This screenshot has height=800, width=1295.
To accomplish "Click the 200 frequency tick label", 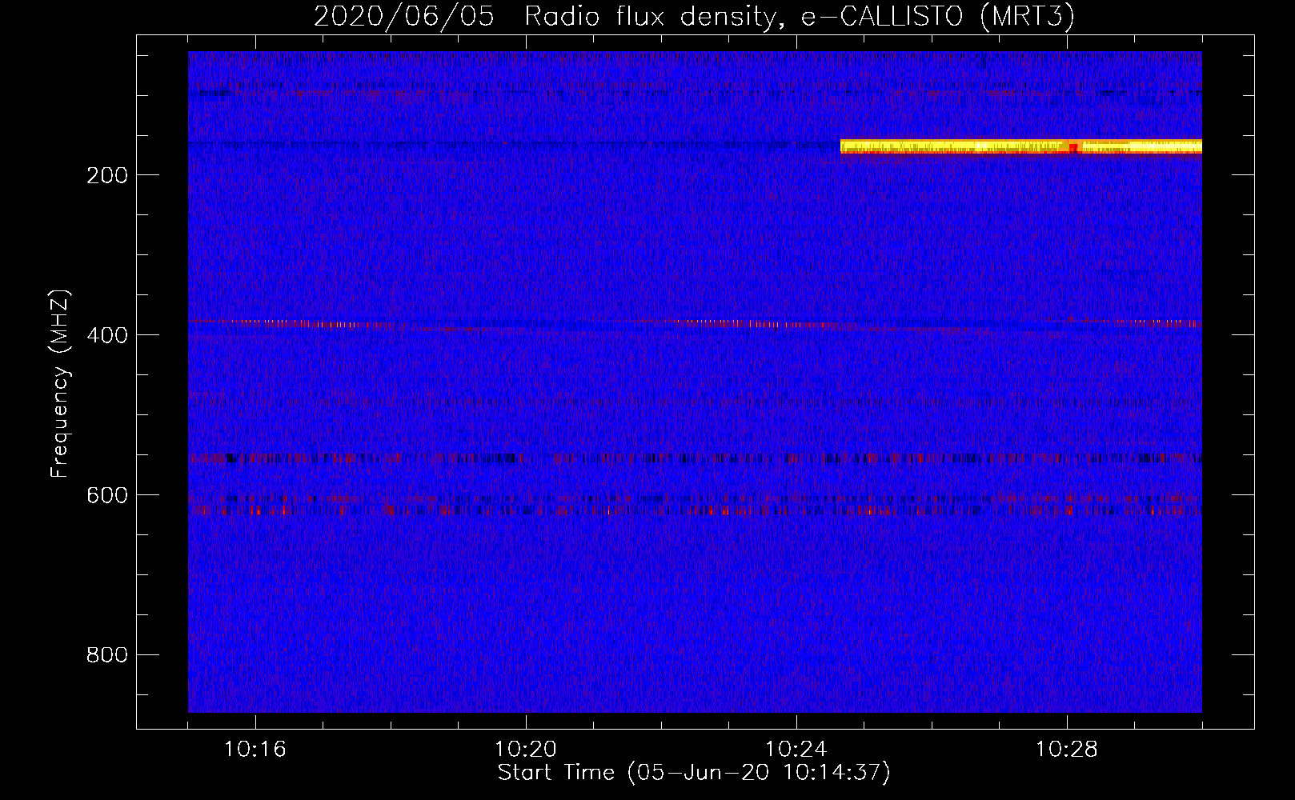I will 107,176.
